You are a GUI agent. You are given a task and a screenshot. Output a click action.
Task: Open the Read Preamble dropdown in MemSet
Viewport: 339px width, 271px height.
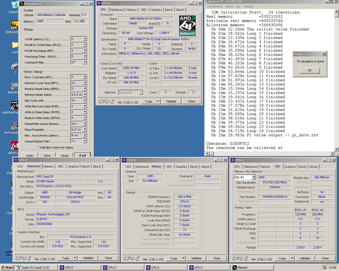(x=85, y=129)
